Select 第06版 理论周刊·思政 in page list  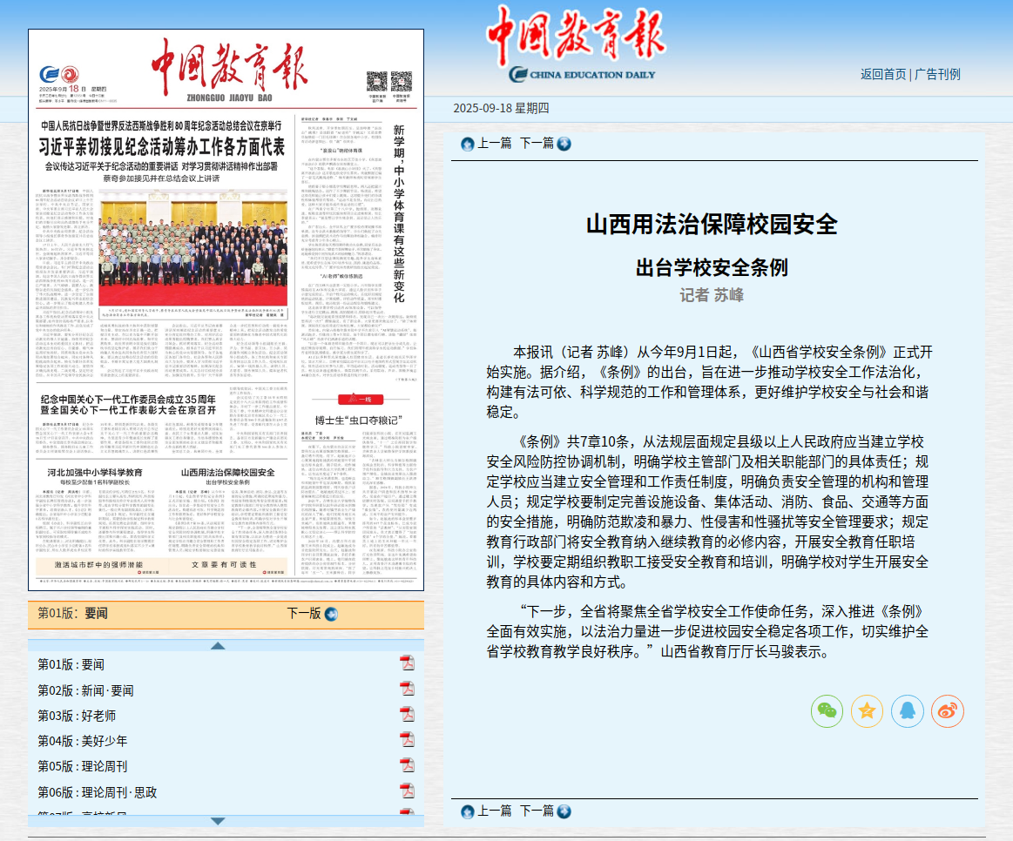(98, 792)
